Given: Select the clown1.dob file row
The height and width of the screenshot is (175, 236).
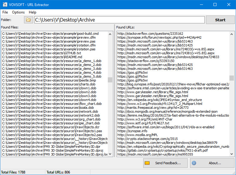Looking at the screenshot, I should (x=55, y=88).
